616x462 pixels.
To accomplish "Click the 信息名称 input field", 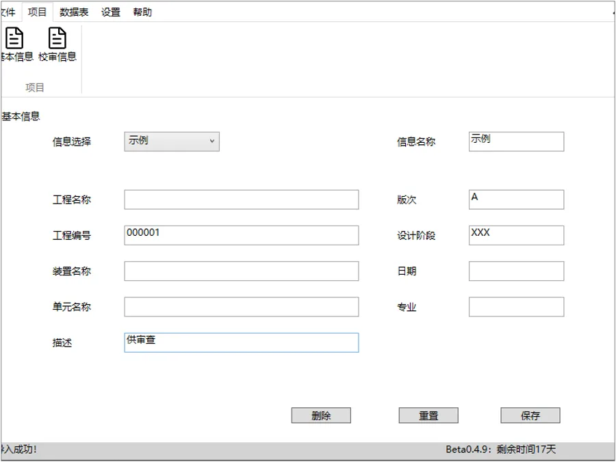I will coord(516,141).
